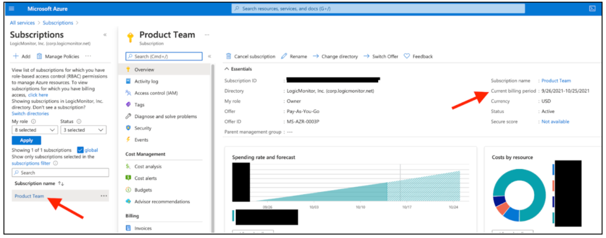Open the Azure portal hamburger menu

tap(13, 8)
